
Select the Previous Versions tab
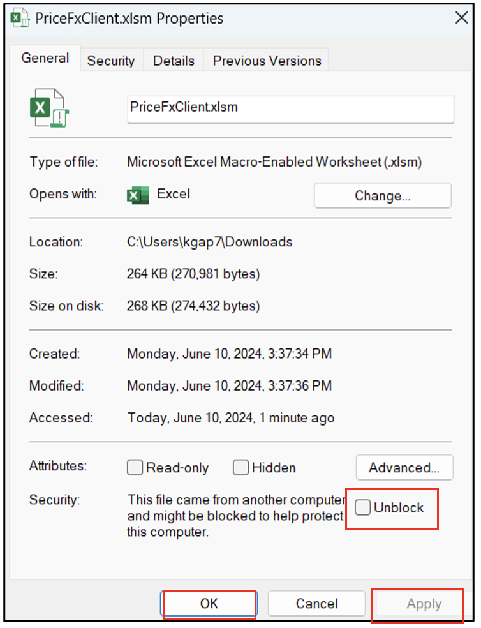coord(267,61)
